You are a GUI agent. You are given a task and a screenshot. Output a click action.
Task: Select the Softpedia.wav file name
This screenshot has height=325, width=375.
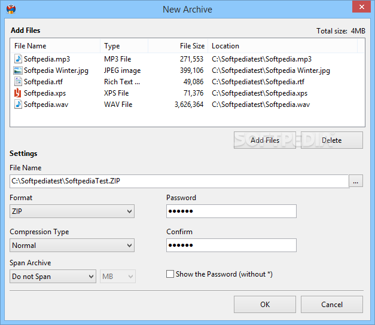click(46, 105)
